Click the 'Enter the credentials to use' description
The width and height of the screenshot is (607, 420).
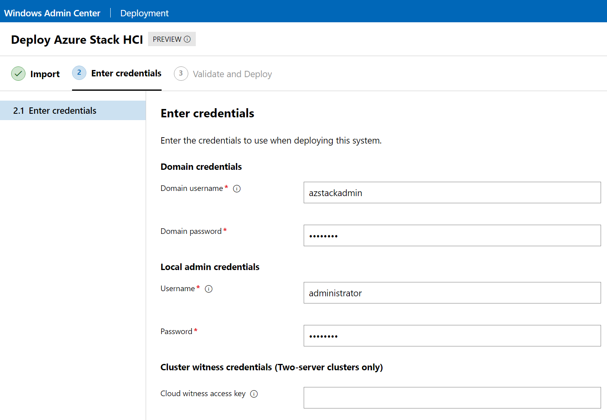[x=271, y=140]
